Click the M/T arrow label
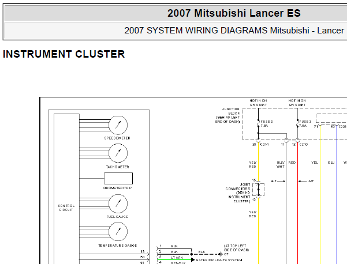 (x=274, y=181)
